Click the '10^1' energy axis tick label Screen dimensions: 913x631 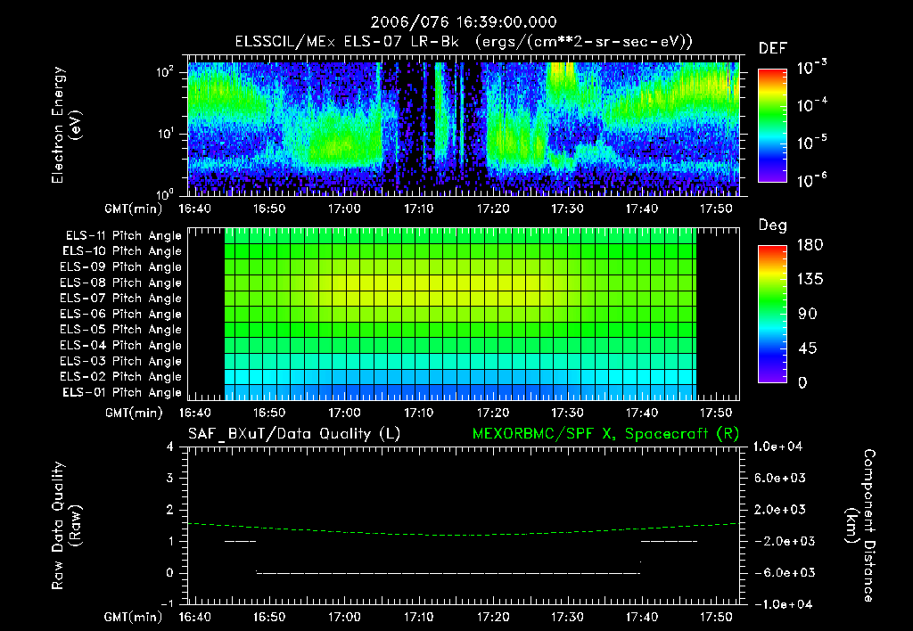pyautogui.click(x=166, y=134)
